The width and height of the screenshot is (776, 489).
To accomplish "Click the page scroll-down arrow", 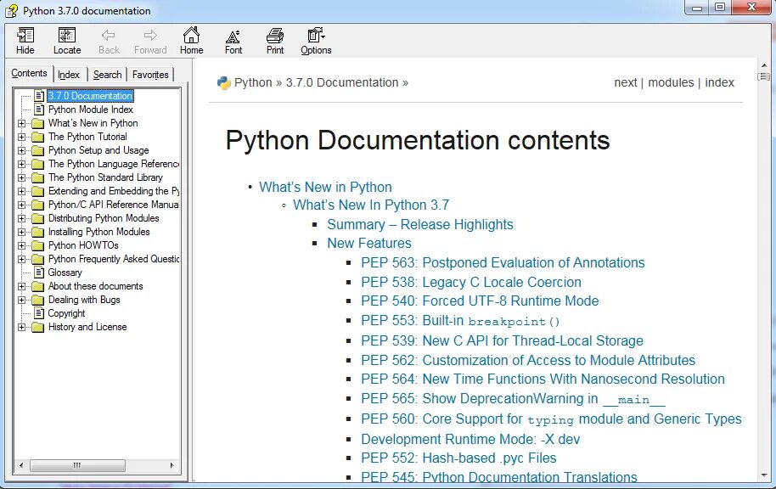I will coord(765,475).
